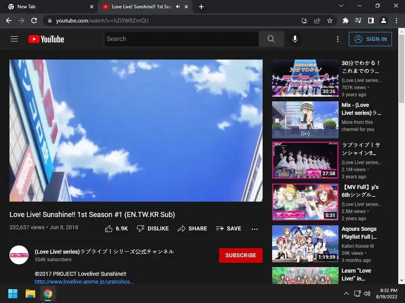Image resolution: width=405 pixels, height=303 pixels.
Task: Click the address bar URL
Action: pyautogui.click(x=102, y=21)
